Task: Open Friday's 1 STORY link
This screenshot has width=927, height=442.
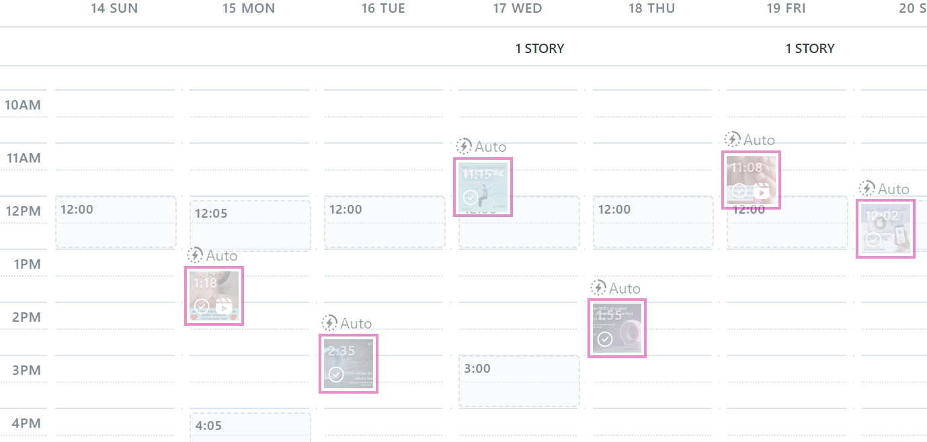Action: [x=809, y=48]
